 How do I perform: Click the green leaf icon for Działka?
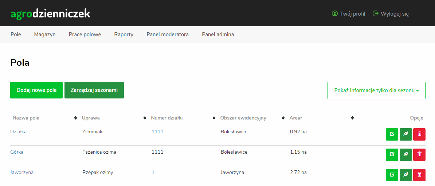406,134
